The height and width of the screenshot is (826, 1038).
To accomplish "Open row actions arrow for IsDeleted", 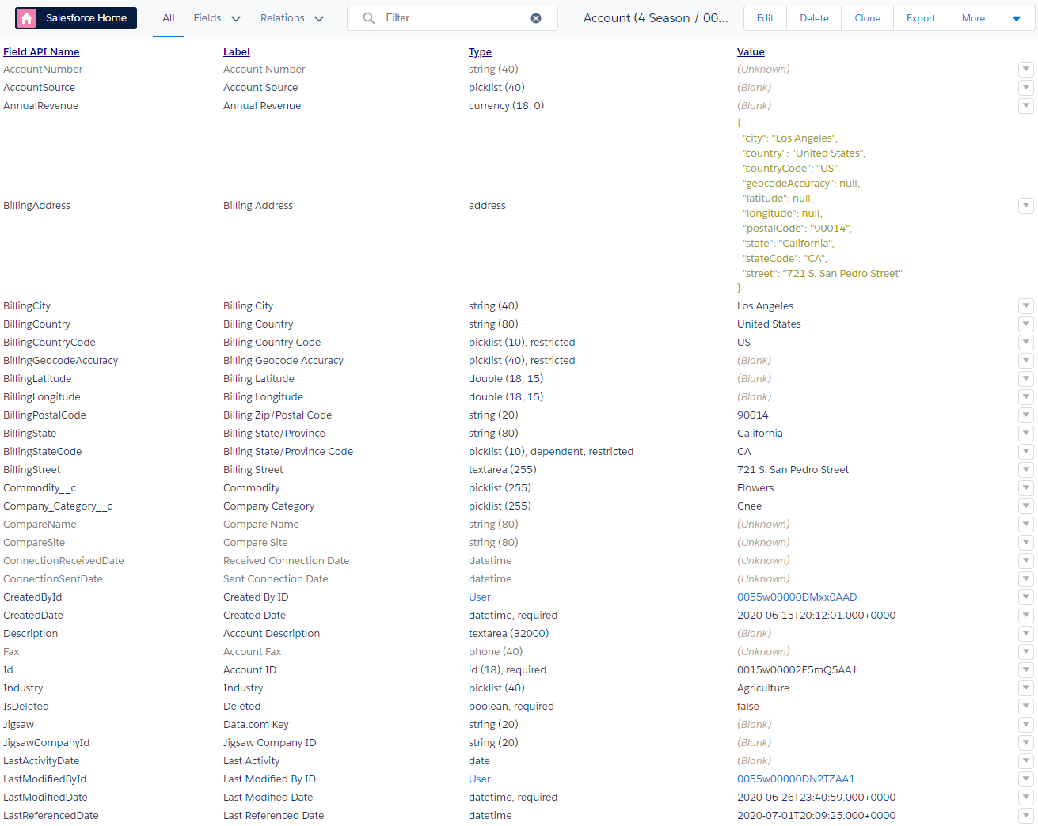I will (x=1026, y=707).
